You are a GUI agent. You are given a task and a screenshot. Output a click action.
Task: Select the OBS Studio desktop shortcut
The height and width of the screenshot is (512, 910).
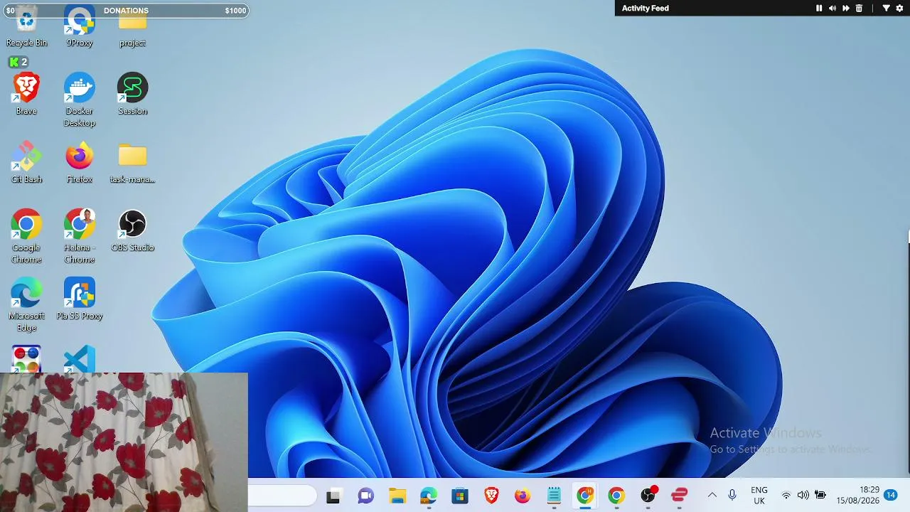pos(133,230)
